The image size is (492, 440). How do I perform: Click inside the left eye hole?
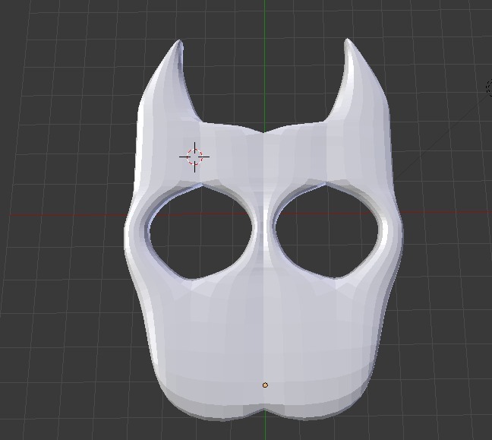200,233
